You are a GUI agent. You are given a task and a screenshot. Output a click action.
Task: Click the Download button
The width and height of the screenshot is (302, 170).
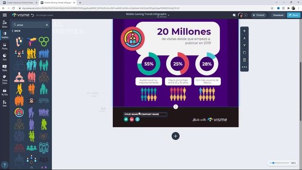pos(278,15)
